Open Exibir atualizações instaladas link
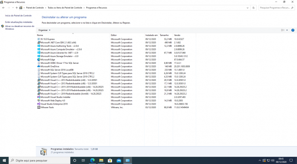Screen dimensions: 297x164 (19, 22)
